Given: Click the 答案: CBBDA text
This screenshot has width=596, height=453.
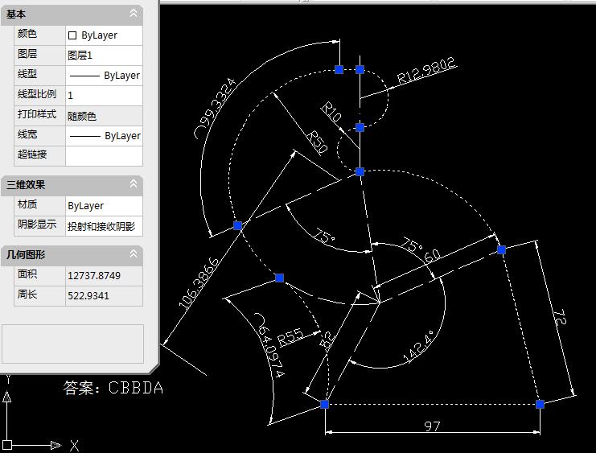Looking at the screenshot, I should click(113, 388).
